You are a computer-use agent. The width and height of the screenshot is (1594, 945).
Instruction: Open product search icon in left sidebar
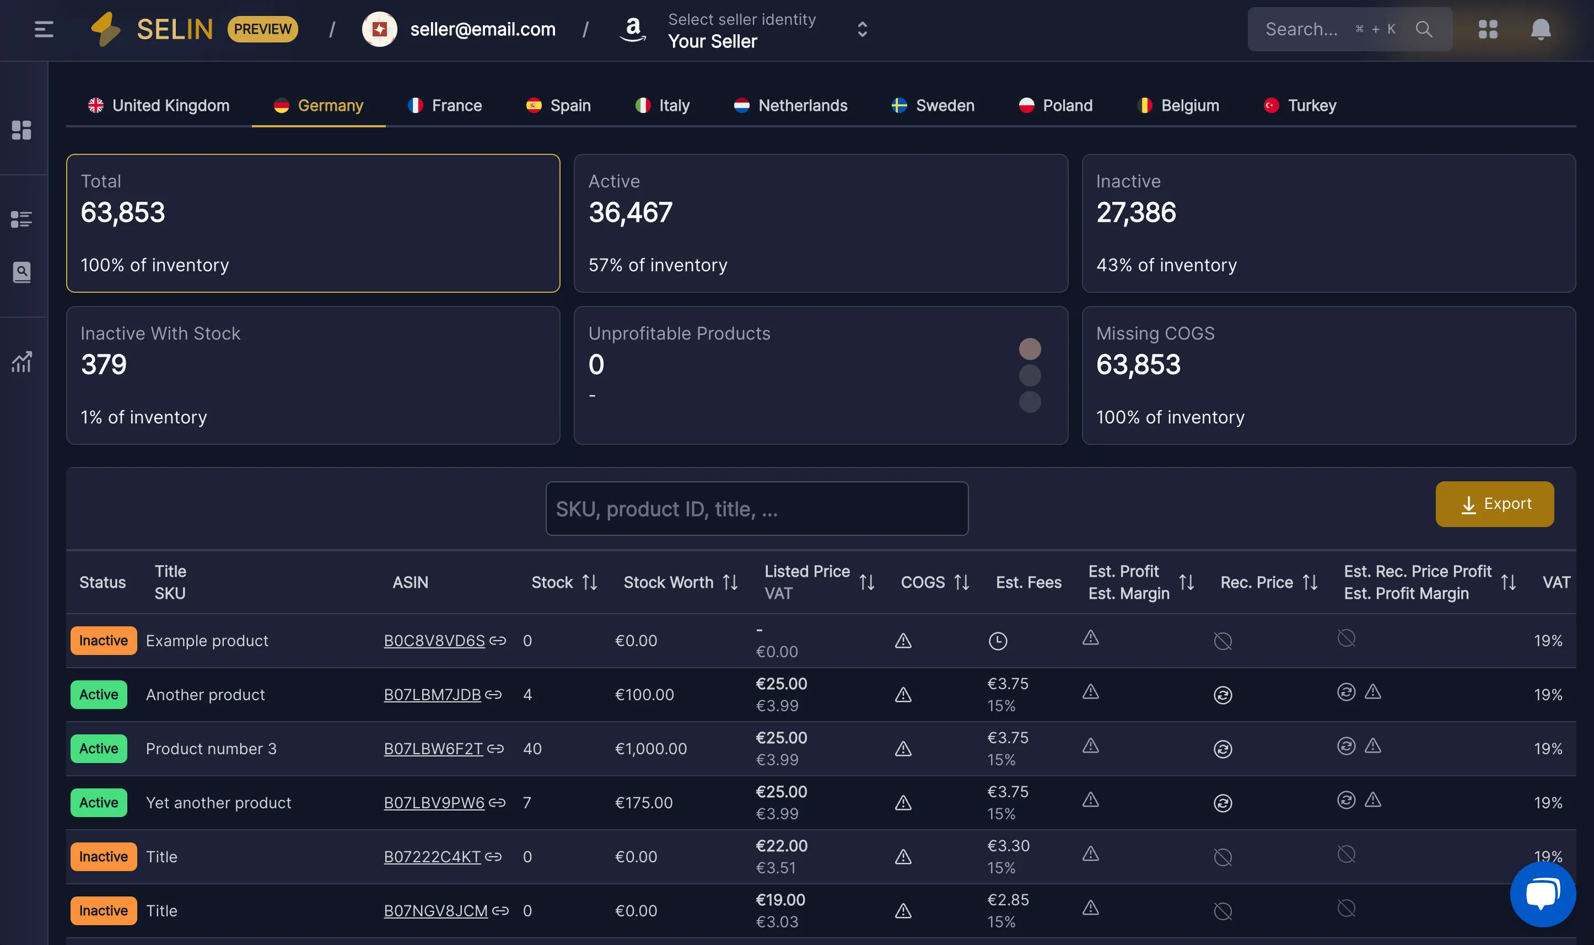pyautogui.click(x=21, y=272)
